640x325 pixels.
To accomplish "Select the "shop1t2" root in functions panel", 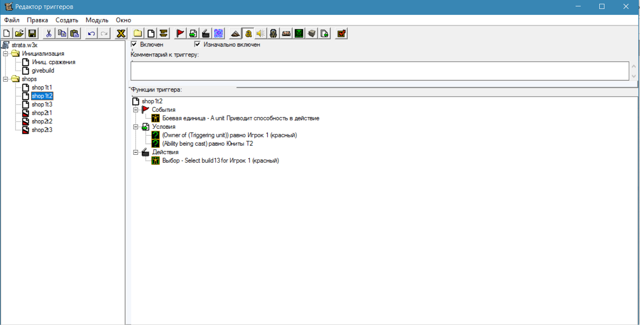I will [x=152, y=101].
